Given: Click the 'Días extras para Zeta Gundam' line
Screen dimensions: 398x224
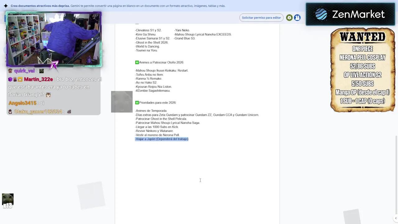Looking at the screenshot, I should (x=197, y=115).
